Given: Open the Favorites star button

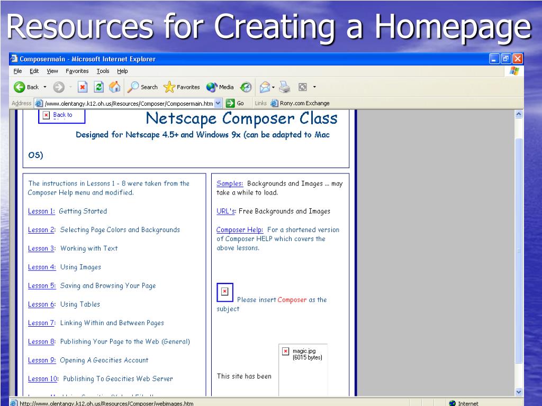Looking at the screenshot, I should coord(182,87).
